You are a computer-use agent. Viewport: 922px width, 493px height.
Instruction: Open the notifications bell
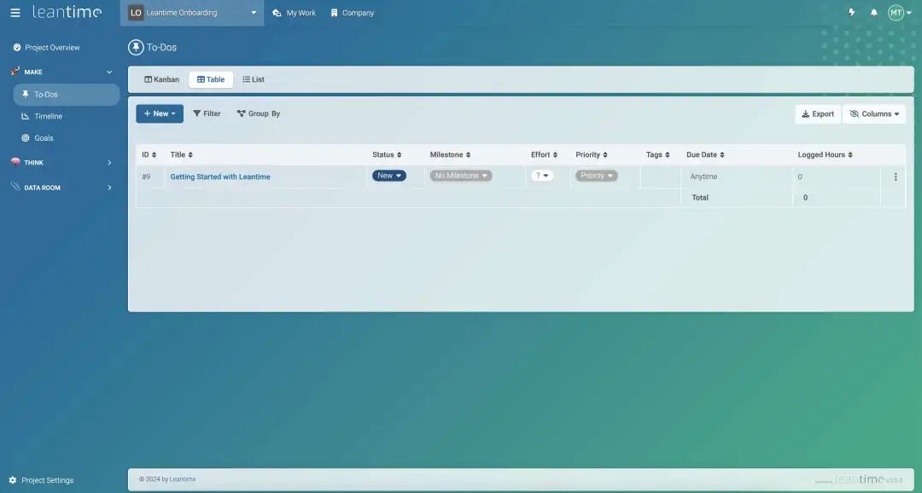[x=873, y=13]
